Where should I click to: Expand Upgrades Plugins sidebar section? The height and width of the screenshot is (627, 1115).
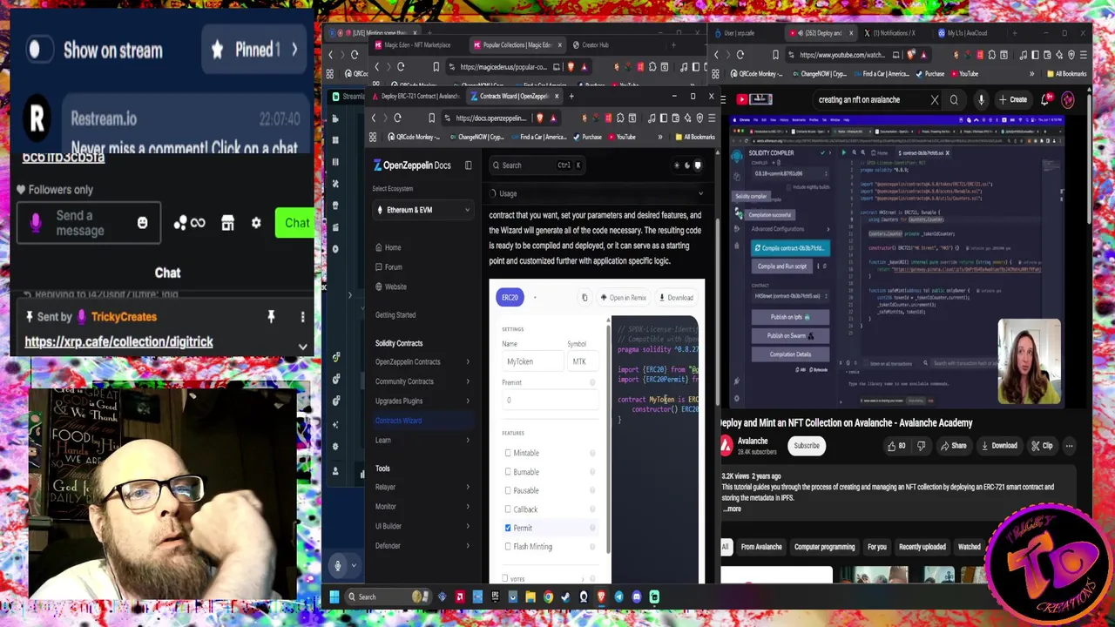467,401
